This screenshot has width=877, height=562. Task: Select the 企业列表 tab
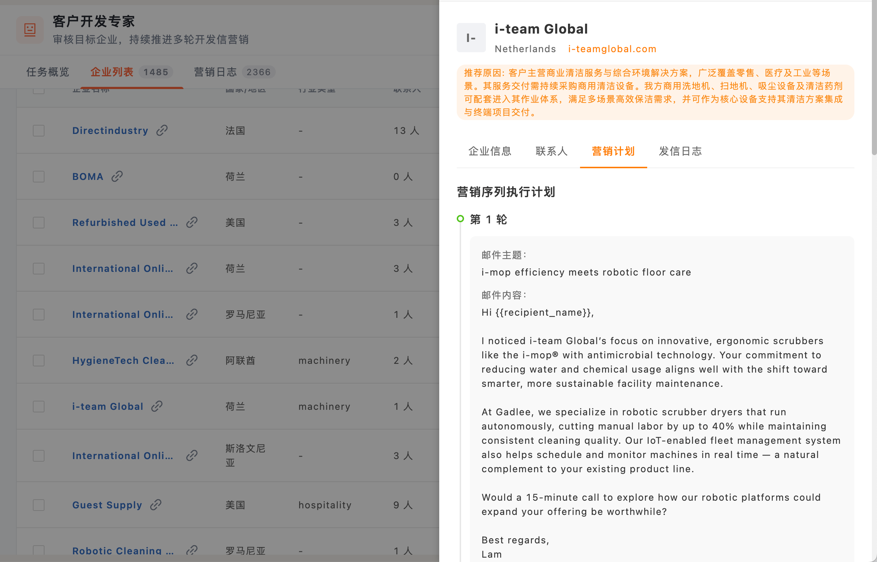click(x=132, y=72)
